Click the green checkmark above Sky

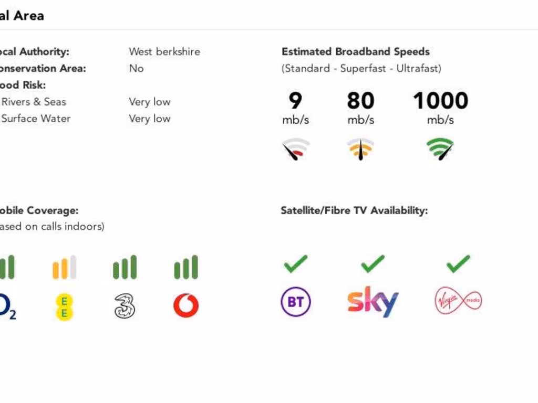click(373, 263)
